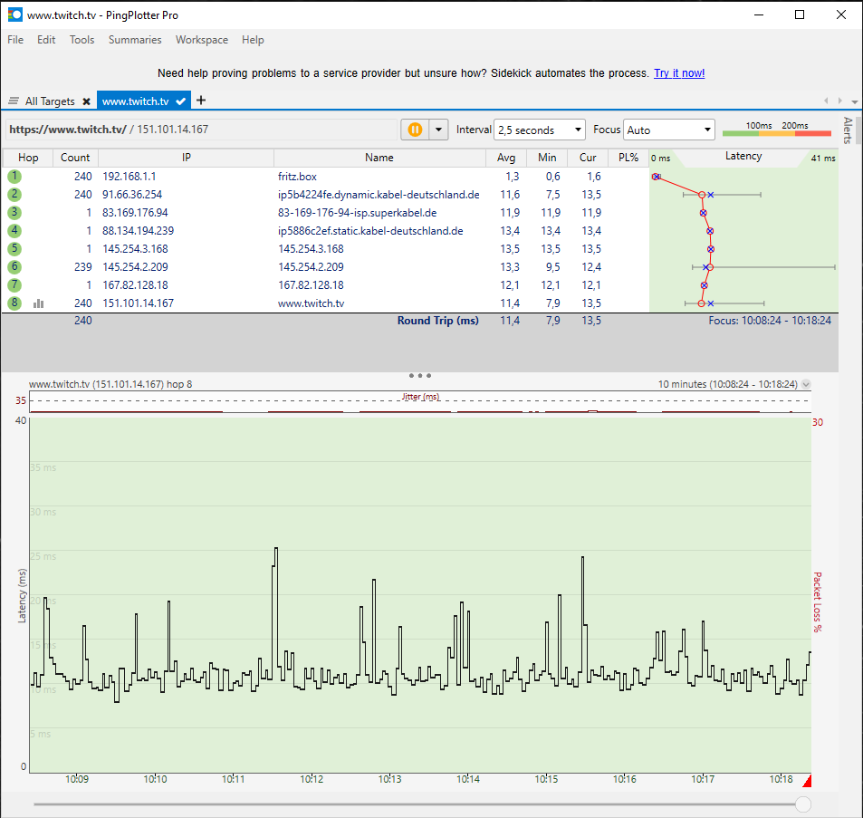Viewport: 863px width, 818px height.
Task: Open the Alerts side panel
Action: point(849,131)
